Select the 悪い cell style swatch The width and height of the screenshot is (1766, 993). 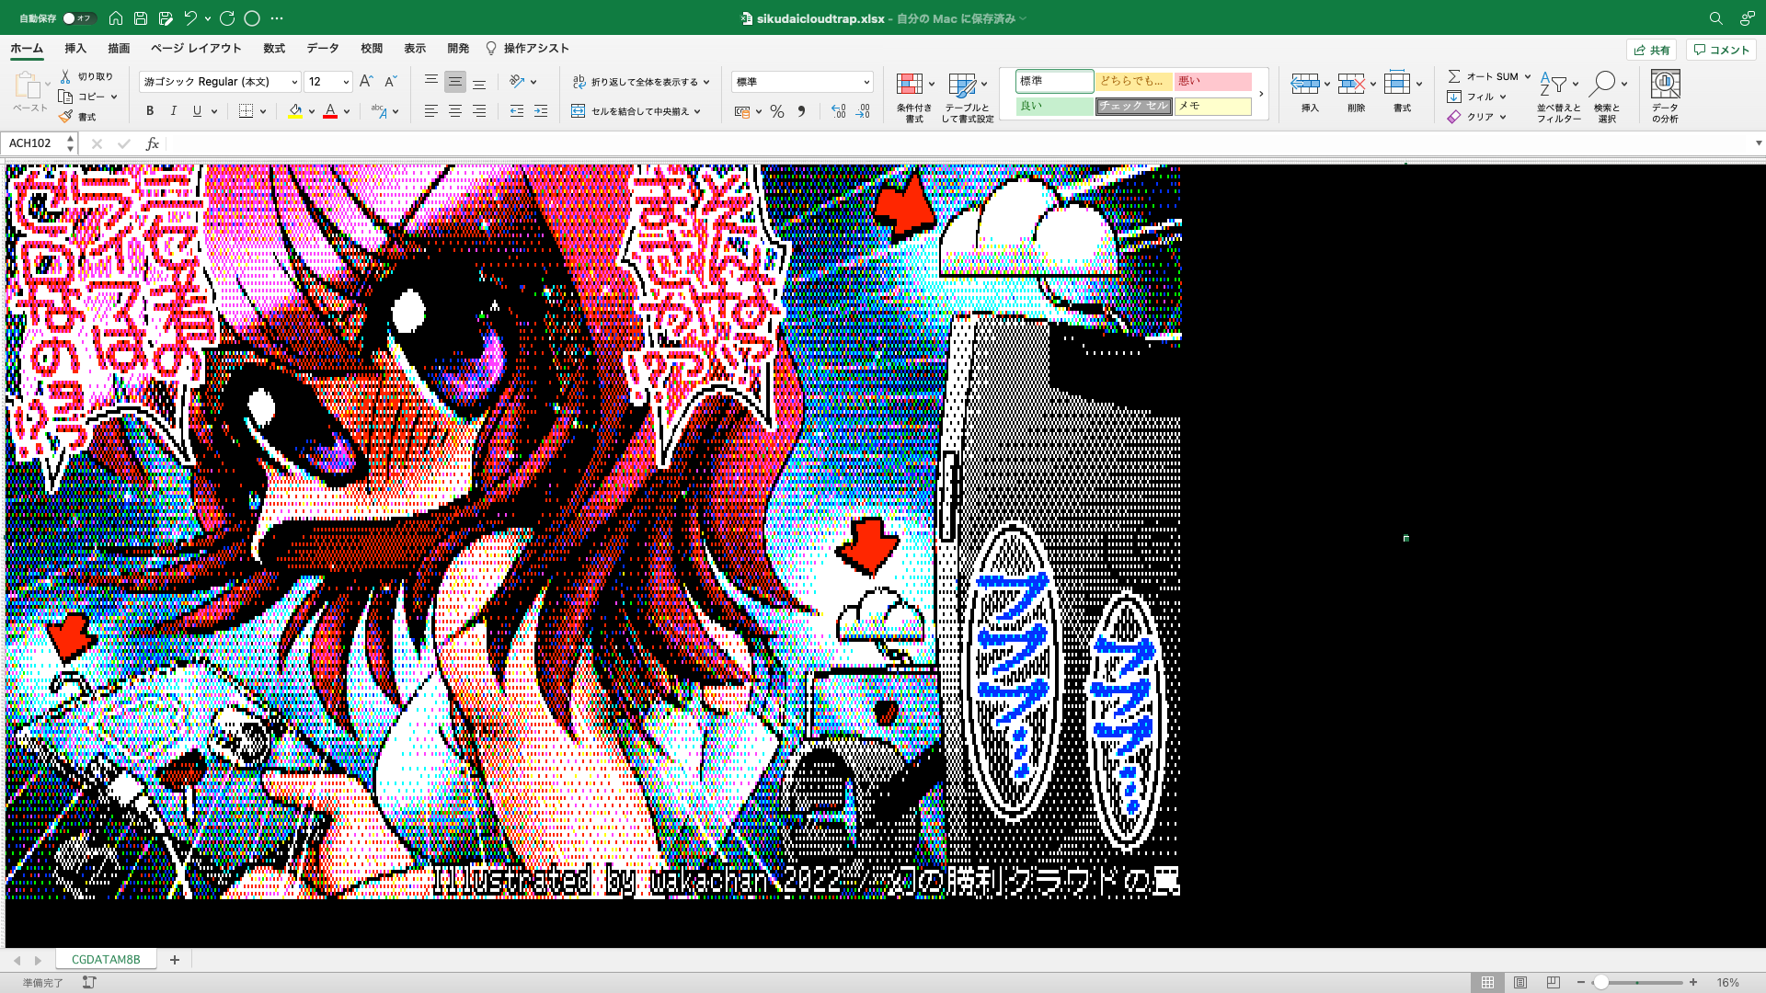[x=1212, y=81]
